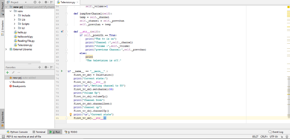
Task: Click the scroll-from-source target icon
Action: click(35, 2)
